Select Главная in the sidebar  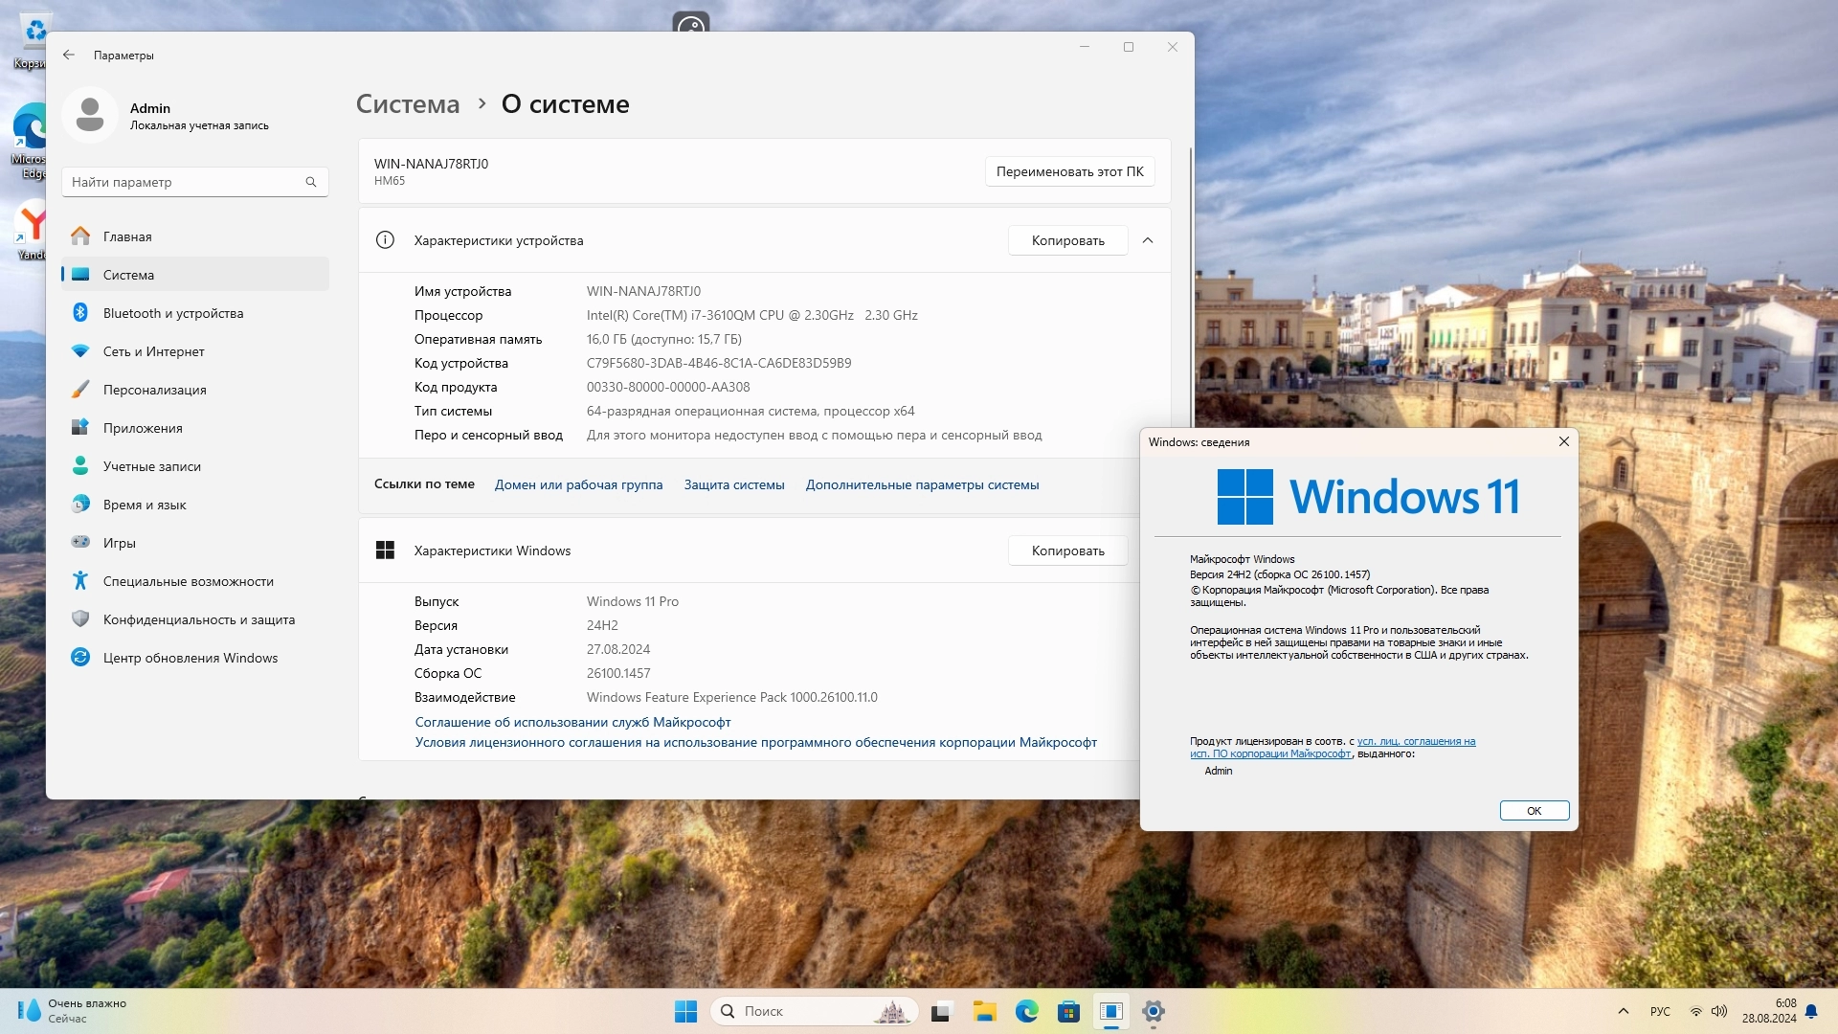click(127, 236)
